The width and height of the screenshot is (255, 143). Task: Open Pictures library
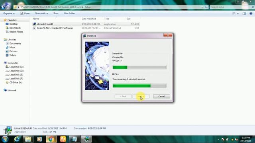pos(13,51)
